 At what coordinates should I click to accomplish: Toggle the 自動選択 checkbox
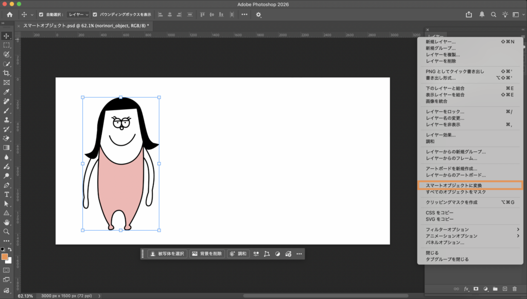pyautogui.click(x=42, y=14)
